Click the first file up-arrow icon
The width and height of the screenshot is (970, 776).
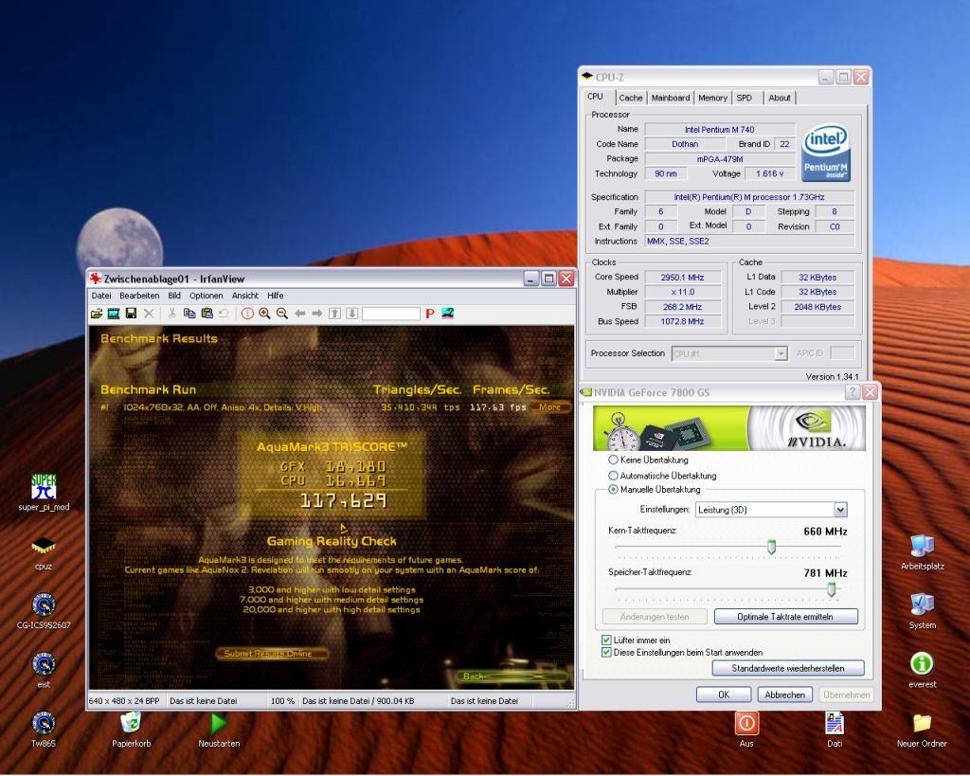click(334, 314)
